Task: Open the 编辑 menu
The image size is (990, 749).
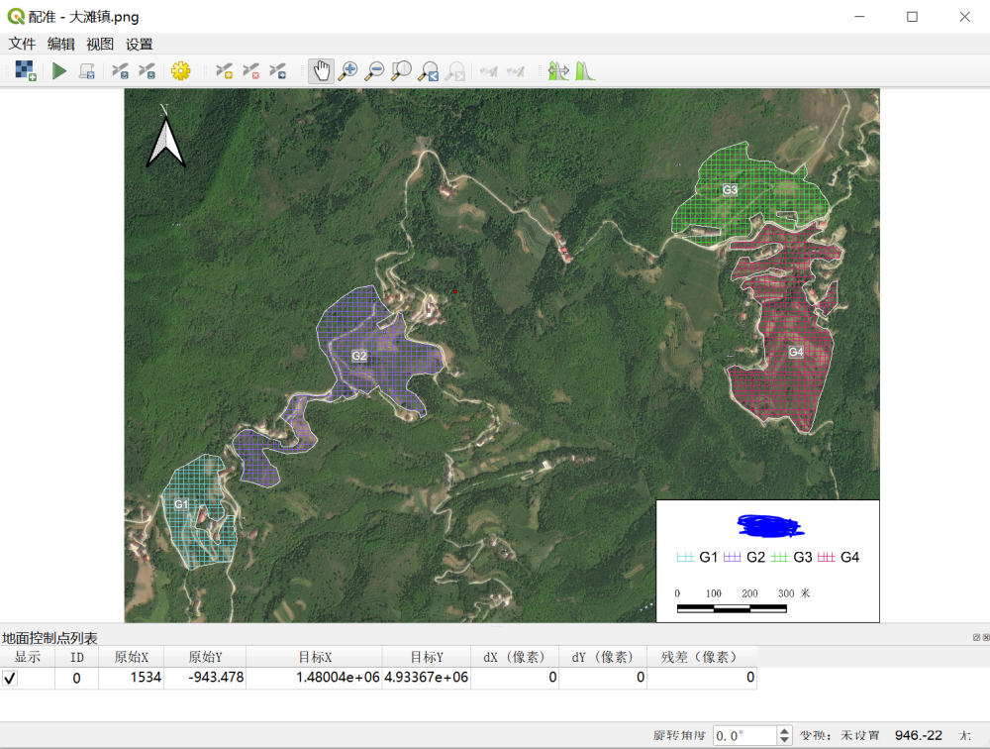Action: click(x=60, y=44)
